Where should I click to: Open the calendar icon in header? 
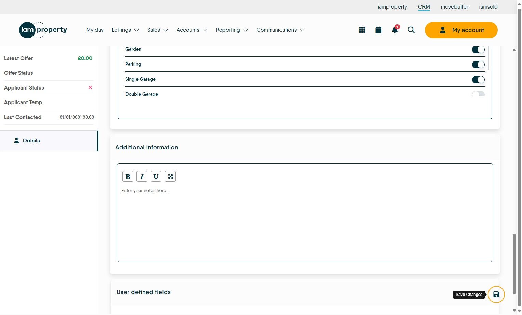click(x=378, y=30)
